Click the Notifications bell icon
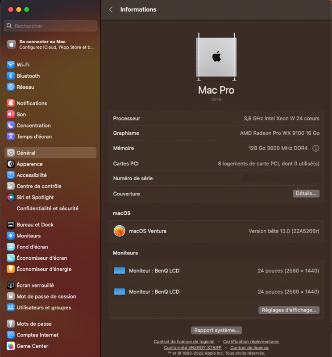This screenshot has width=332, height=357. click(x=11, y=103)
